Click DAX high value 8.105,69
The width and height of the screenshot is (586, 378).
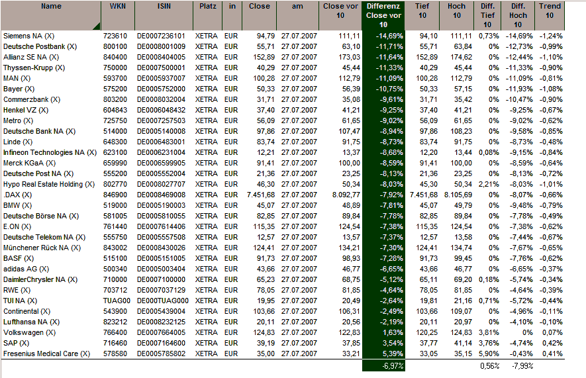[458, 195]
